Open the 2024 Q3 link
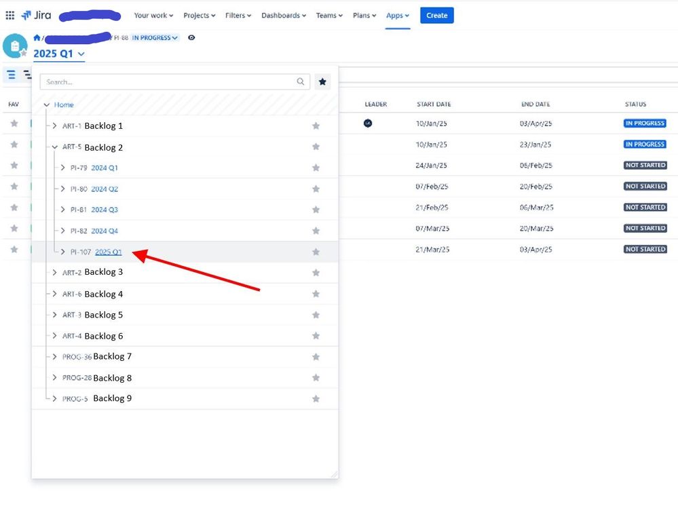Viewport: 678px width, 519px height. 105,210
